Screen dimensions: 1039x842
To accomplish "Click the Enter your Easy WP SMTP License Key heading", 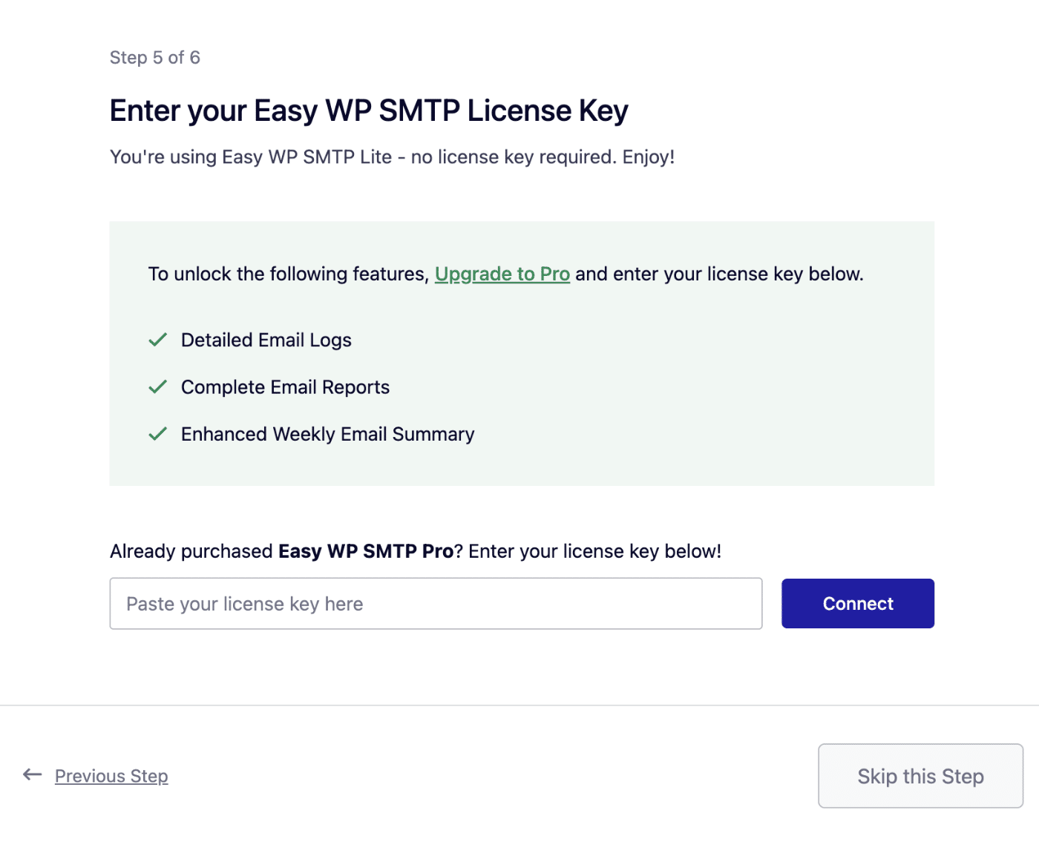I will [x=368, y=110].
